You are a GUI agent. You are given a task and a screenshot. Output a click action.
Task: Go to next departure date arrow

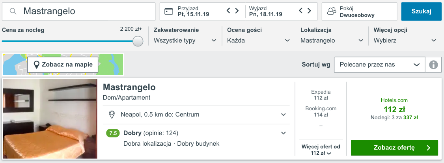309,11
